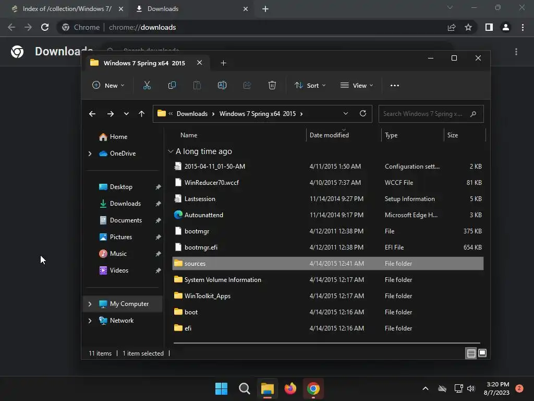Open Home in navigation pane

point(118,137)
